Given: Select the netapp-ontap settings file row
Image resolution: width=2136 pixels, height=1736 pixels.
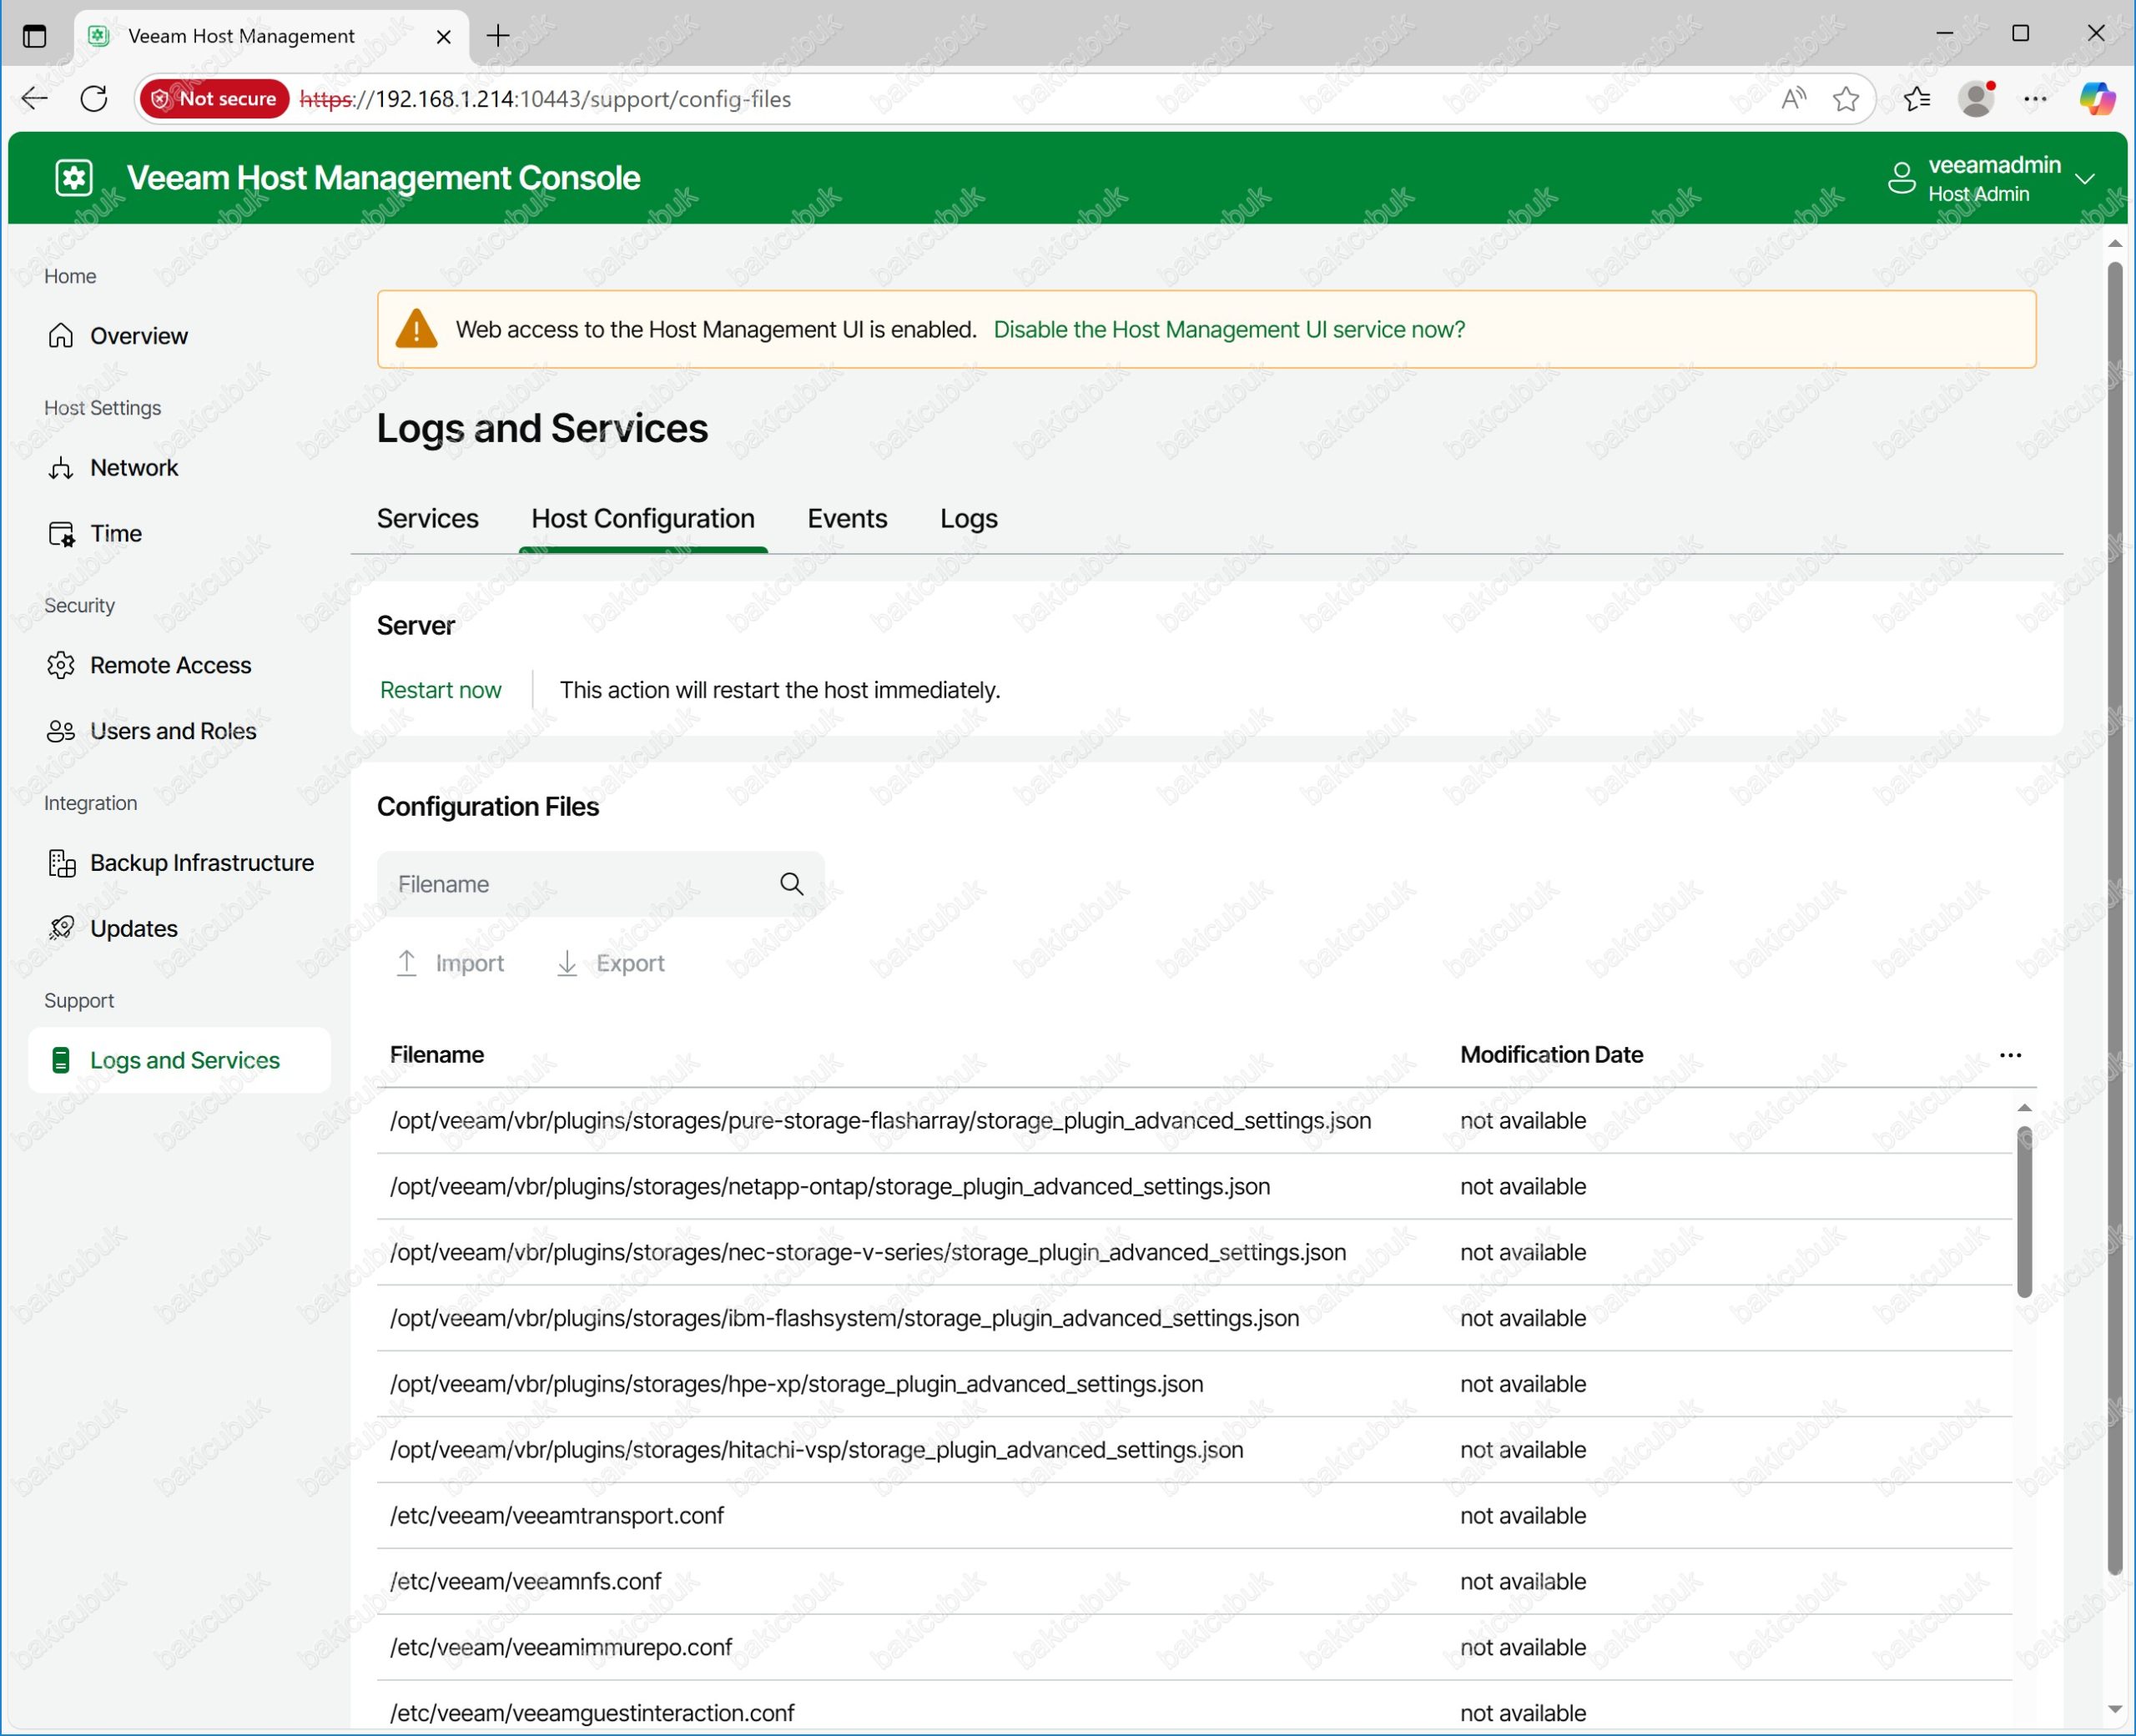Looking at the screenshot, I should tap(1194, 1186).
